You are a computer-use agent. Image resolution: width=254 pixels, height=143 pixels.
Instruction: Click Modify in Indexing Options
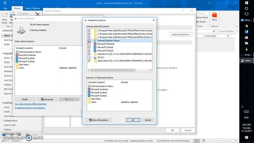click(25, 99)
